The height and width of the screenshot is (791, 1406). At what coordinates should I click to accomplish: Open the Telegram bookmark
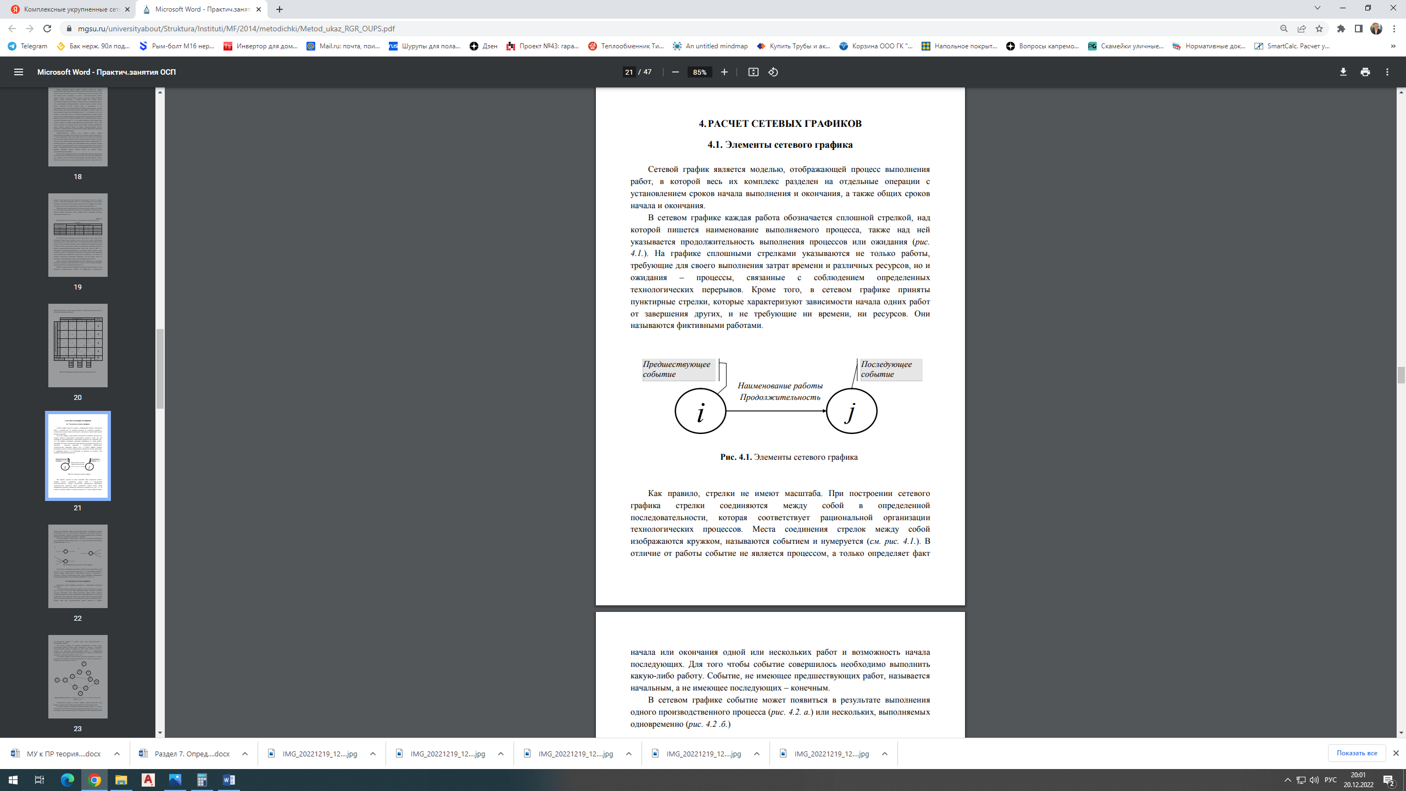coord(27,46)
